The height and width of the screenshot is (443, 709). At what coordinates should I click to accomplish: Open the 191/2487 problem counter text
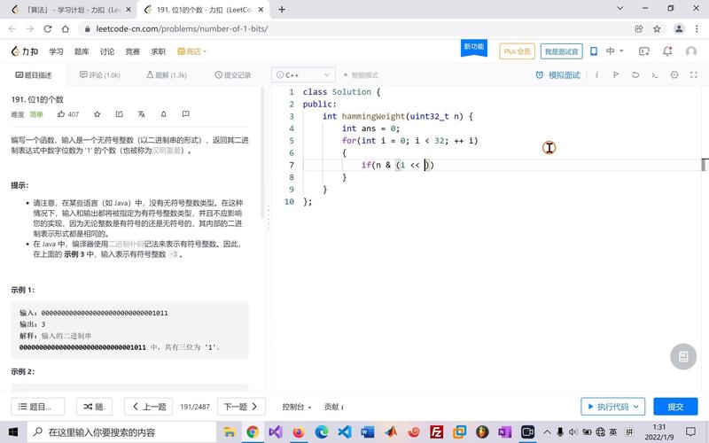pyautogui.click(x=195, y=407)
